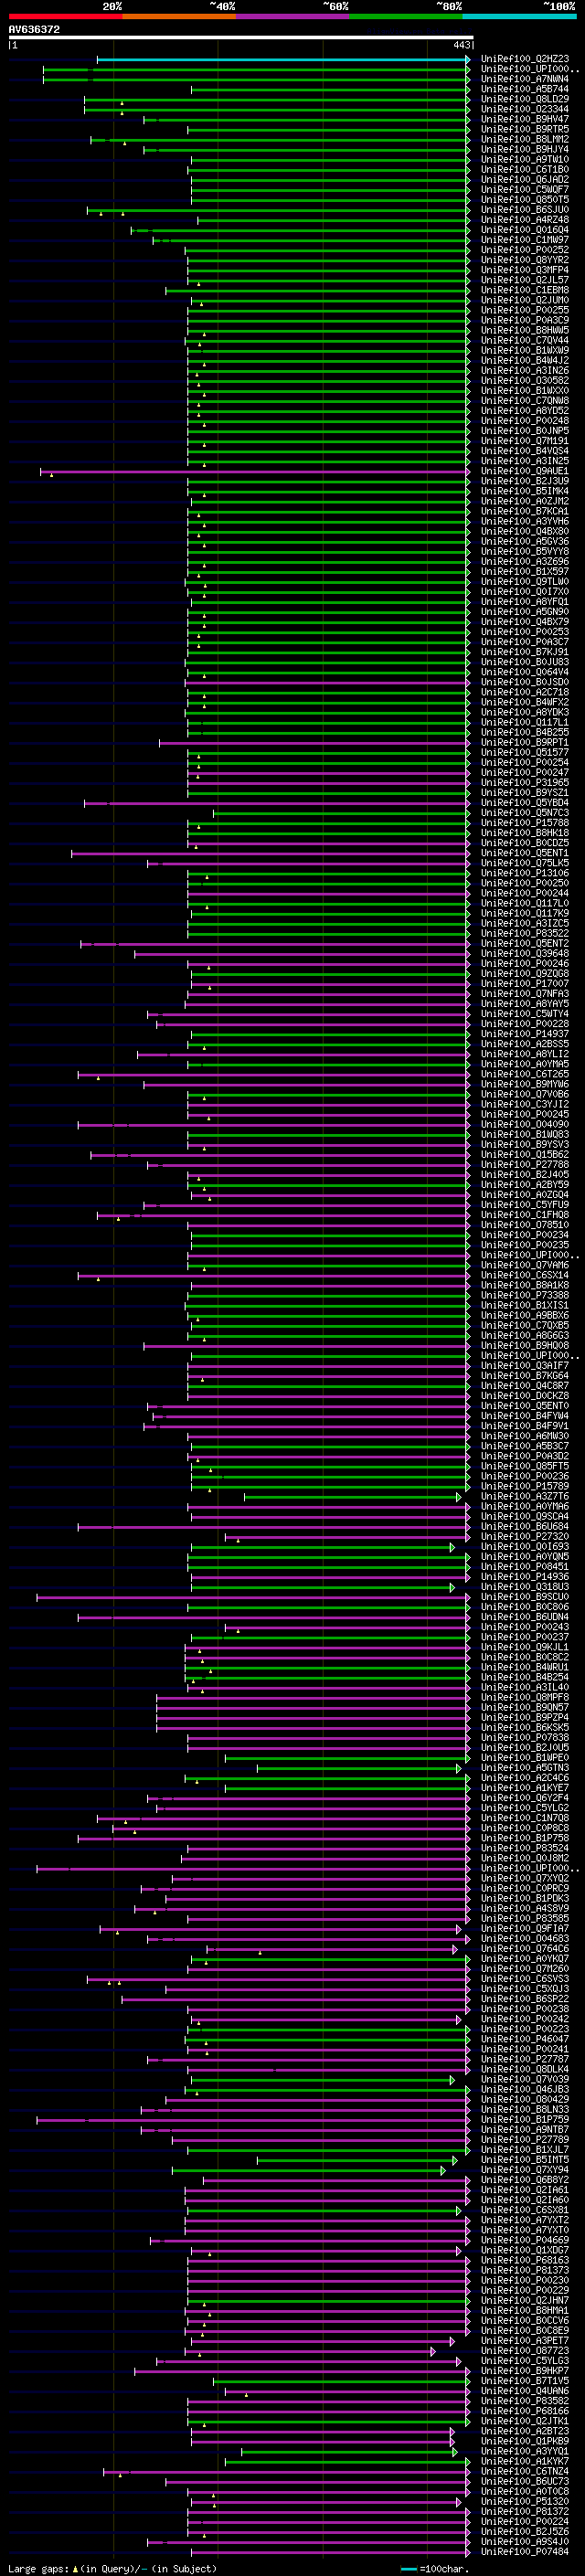Open the hit UniRef100_A7NWN4
Viewport: 585px width, 2576px height.
(525, 80)
